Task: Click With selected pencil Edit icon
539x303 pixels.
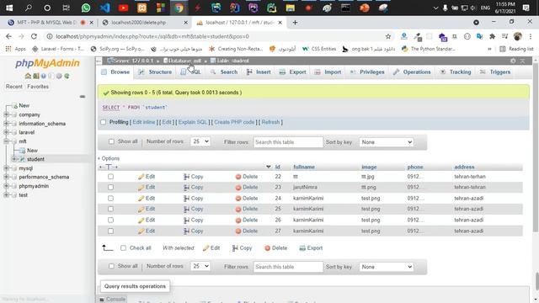Action: (x=205, y=248)
